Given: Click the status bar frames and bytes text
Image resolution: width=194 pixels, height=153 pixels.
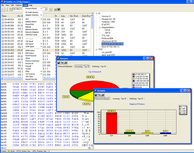Looking at the screenshot, I should click(25, 151).
